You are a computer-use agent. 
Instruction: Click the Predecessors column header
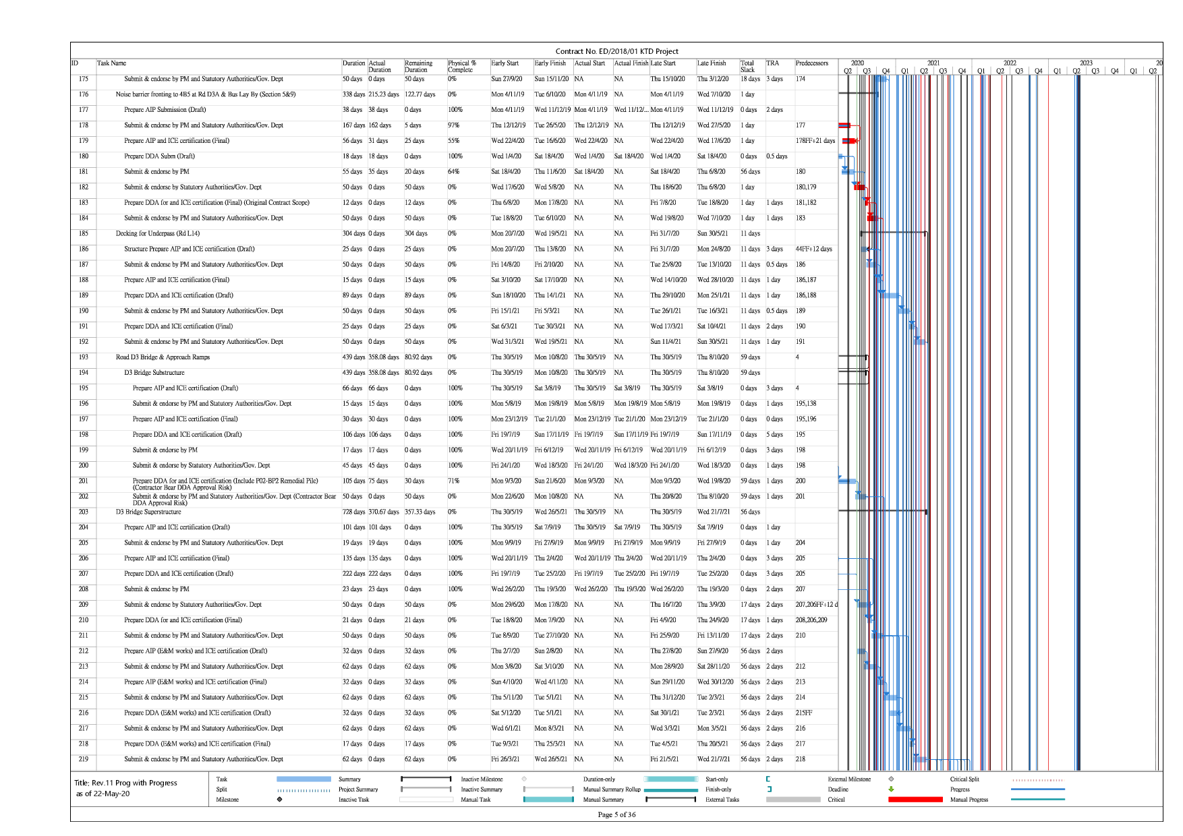point(811,63)
